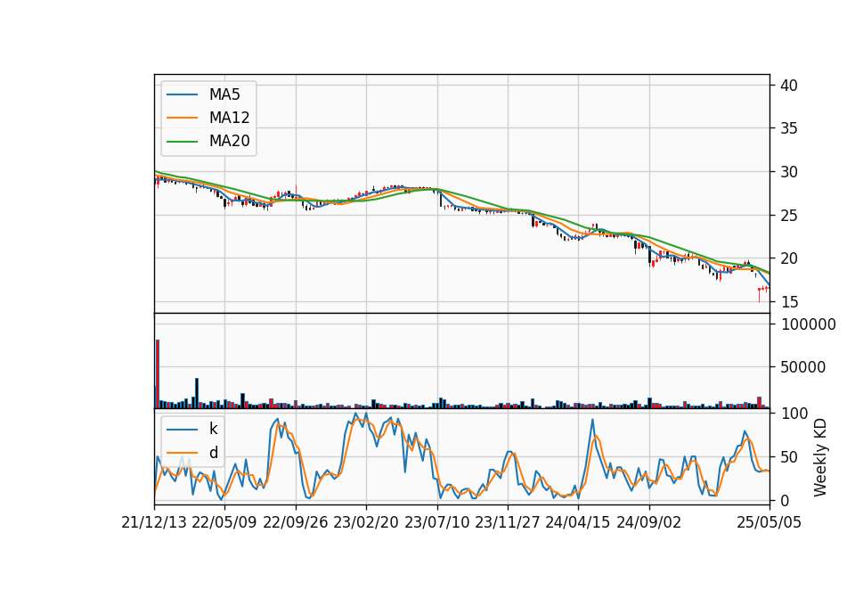This screenshot has height=615, width=855.
Task: Click the volume axis value 100000
Action: pyautogui.click(x=808, y=324)
